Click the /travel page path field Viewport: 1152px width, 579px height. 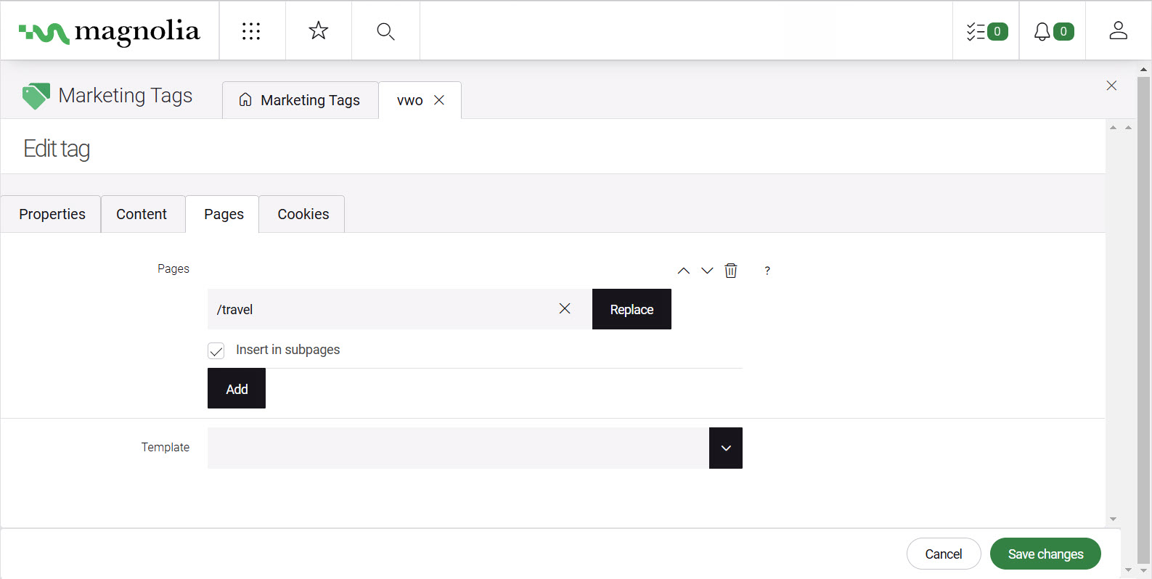coord(377,309)
